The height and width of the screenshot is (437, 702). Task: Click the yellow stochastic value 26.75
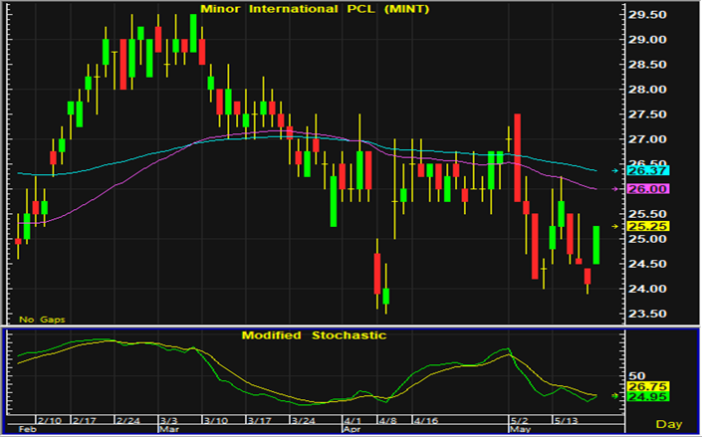coord(648,386)
